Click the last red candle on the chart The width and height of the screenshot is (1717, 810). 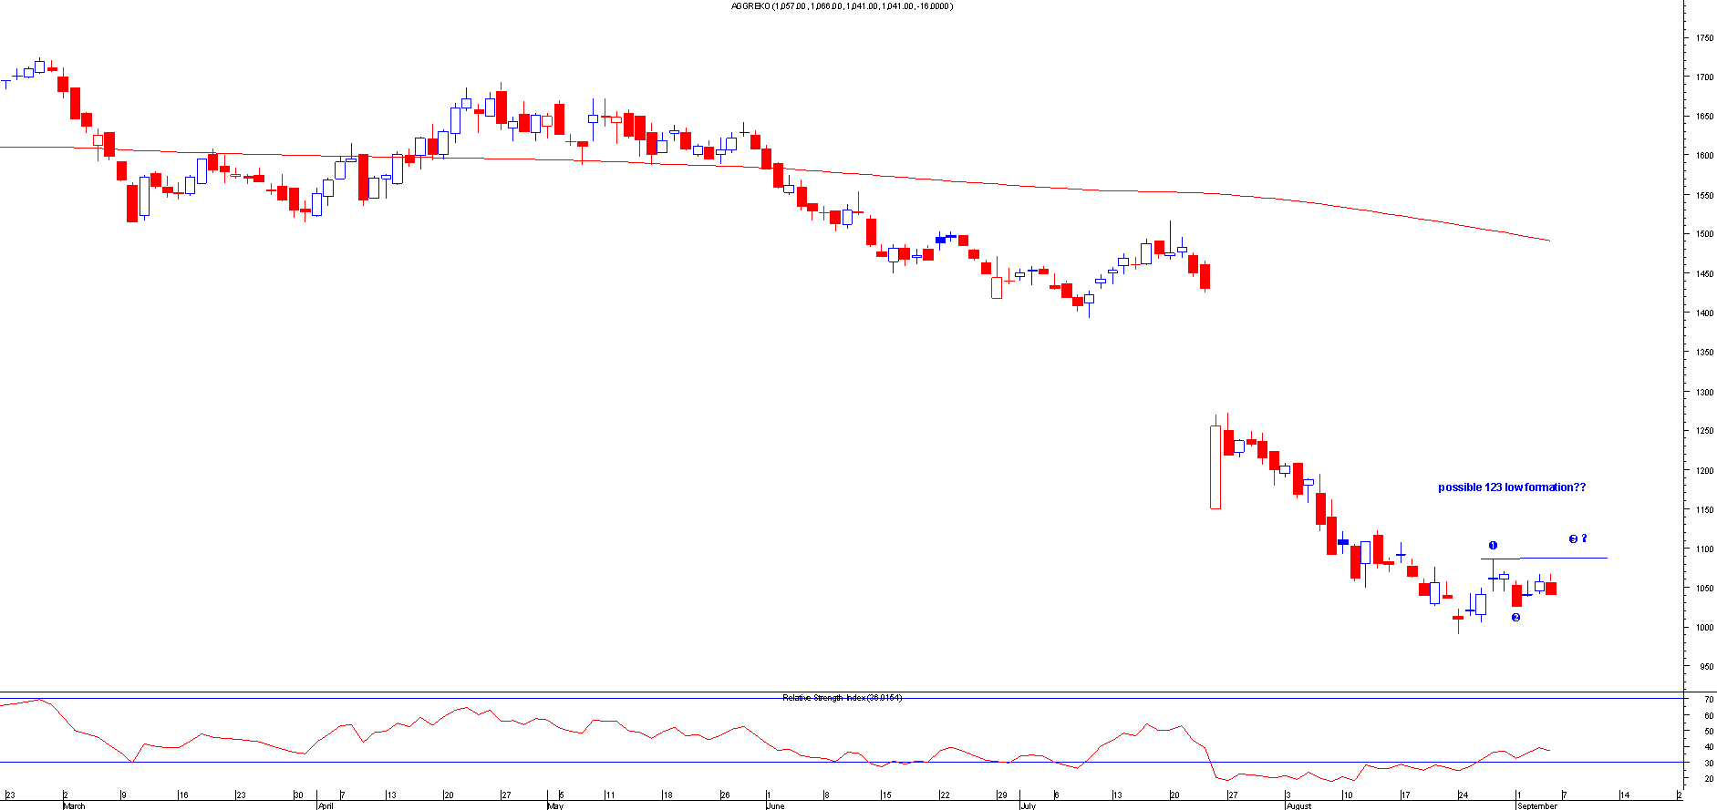click(x=1551, y=589)
